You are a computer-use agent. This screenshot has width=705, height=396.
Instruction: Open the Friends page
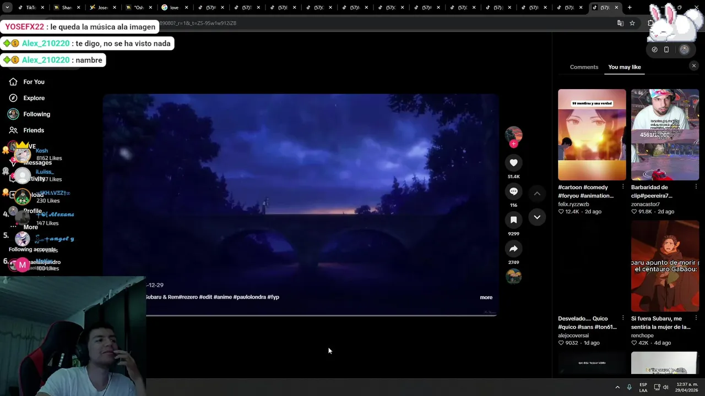coord(34,130)
